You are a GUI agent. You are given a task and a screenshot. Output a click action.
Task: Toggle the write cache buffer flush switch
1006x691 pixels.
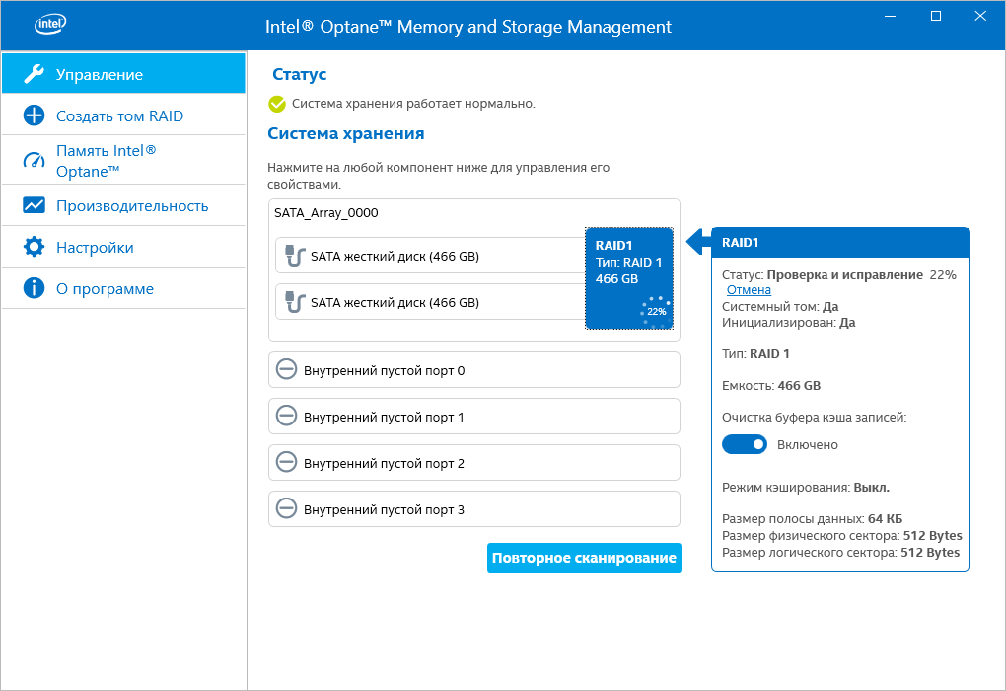(x=745, y=444)
